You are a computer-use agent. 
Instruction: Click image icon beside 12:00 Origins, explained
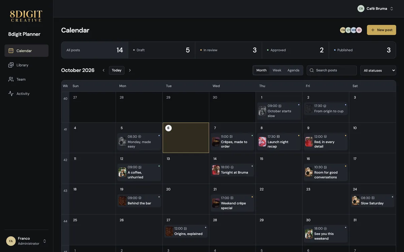185,228
